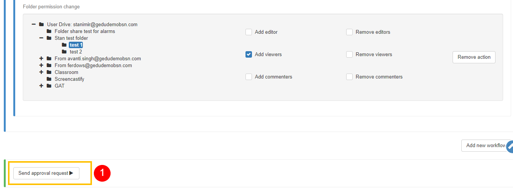The height and width of the screenshot is (193, 513).
Task: Click the User Drive folder icon
Action: [x=41, y=25]
